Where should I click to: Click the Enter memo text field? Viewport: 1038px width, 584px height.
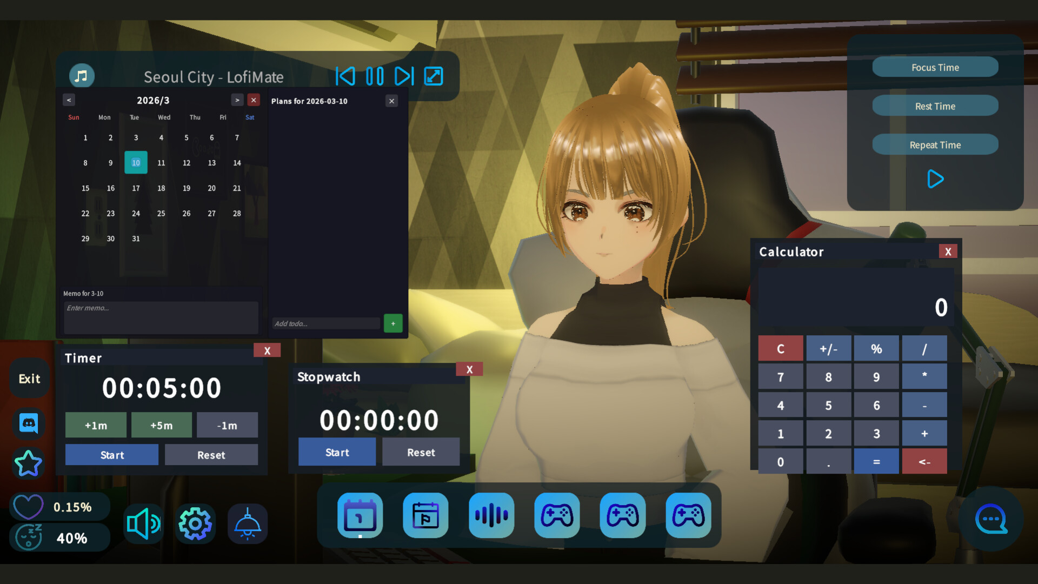pos(161,317)
